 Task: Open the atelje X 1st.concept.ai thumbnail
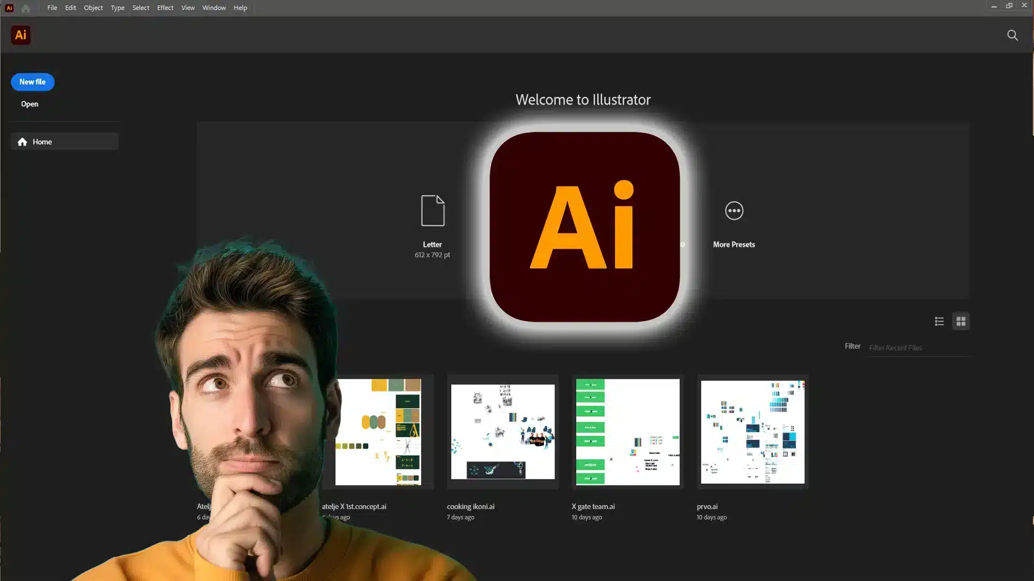378,432
